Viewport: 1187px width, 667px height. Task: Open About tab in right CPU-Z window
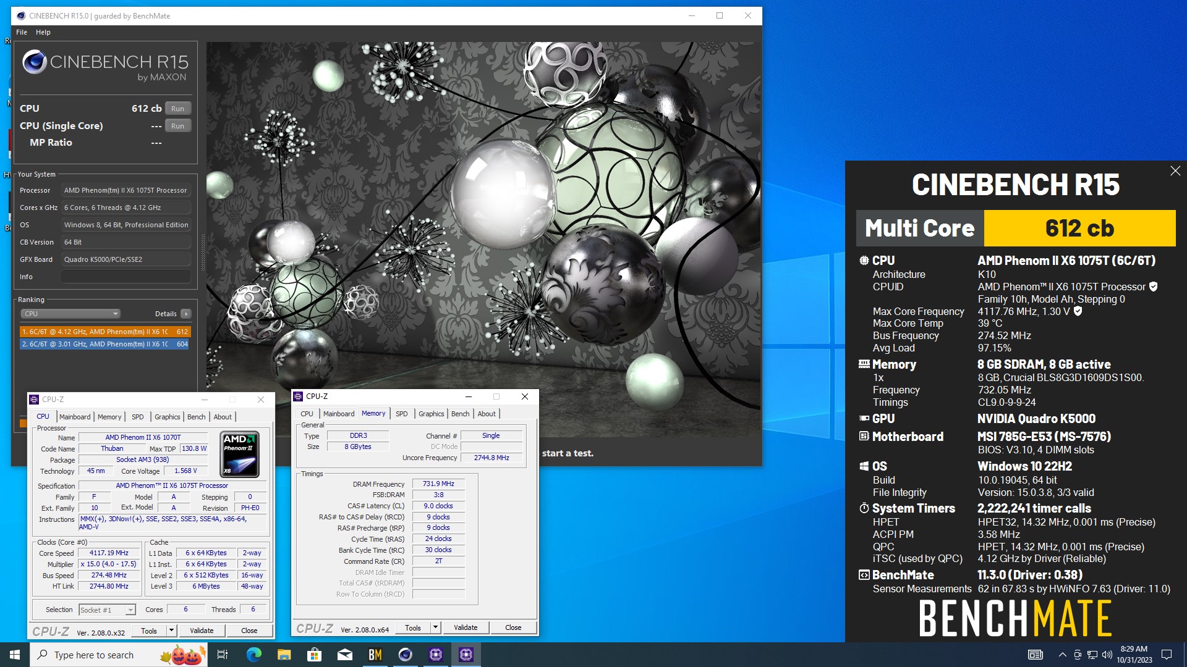(x=487, y=414)
